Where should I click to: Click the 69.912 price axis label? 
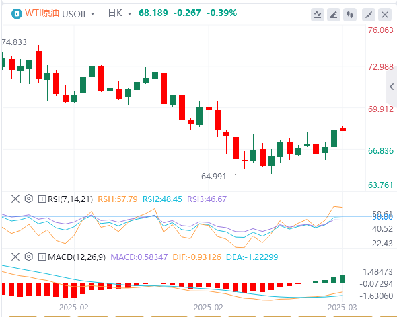[x=381, y=109]
